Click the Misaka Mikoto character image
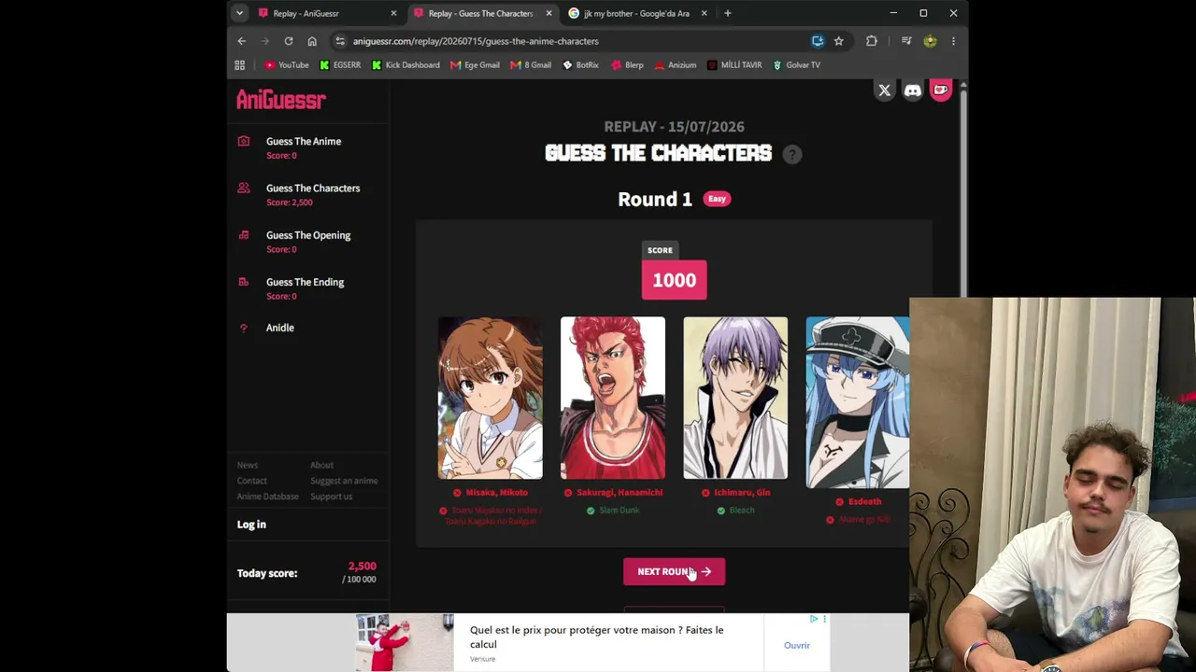The width and height of the screenshot is (1196, 672). tap(491, 398)
